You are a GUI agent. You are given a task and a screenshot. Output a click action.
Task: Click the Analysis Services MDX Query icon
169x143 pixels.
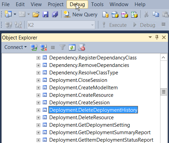tap(115, 15)
